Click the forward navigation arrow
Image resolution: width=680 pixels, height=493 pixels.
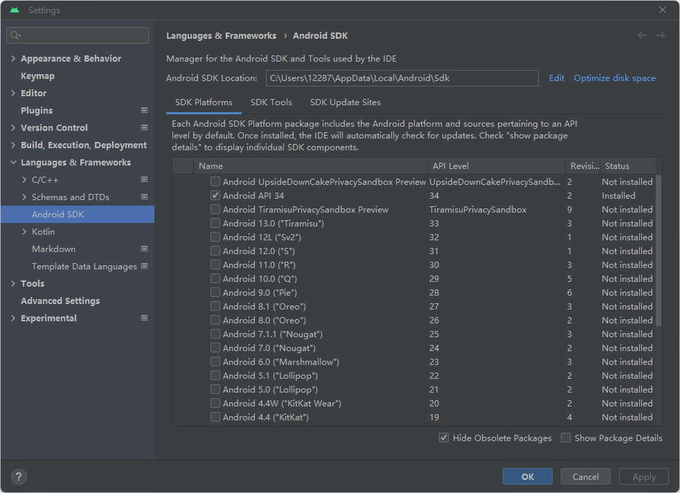tap(661, 35)
